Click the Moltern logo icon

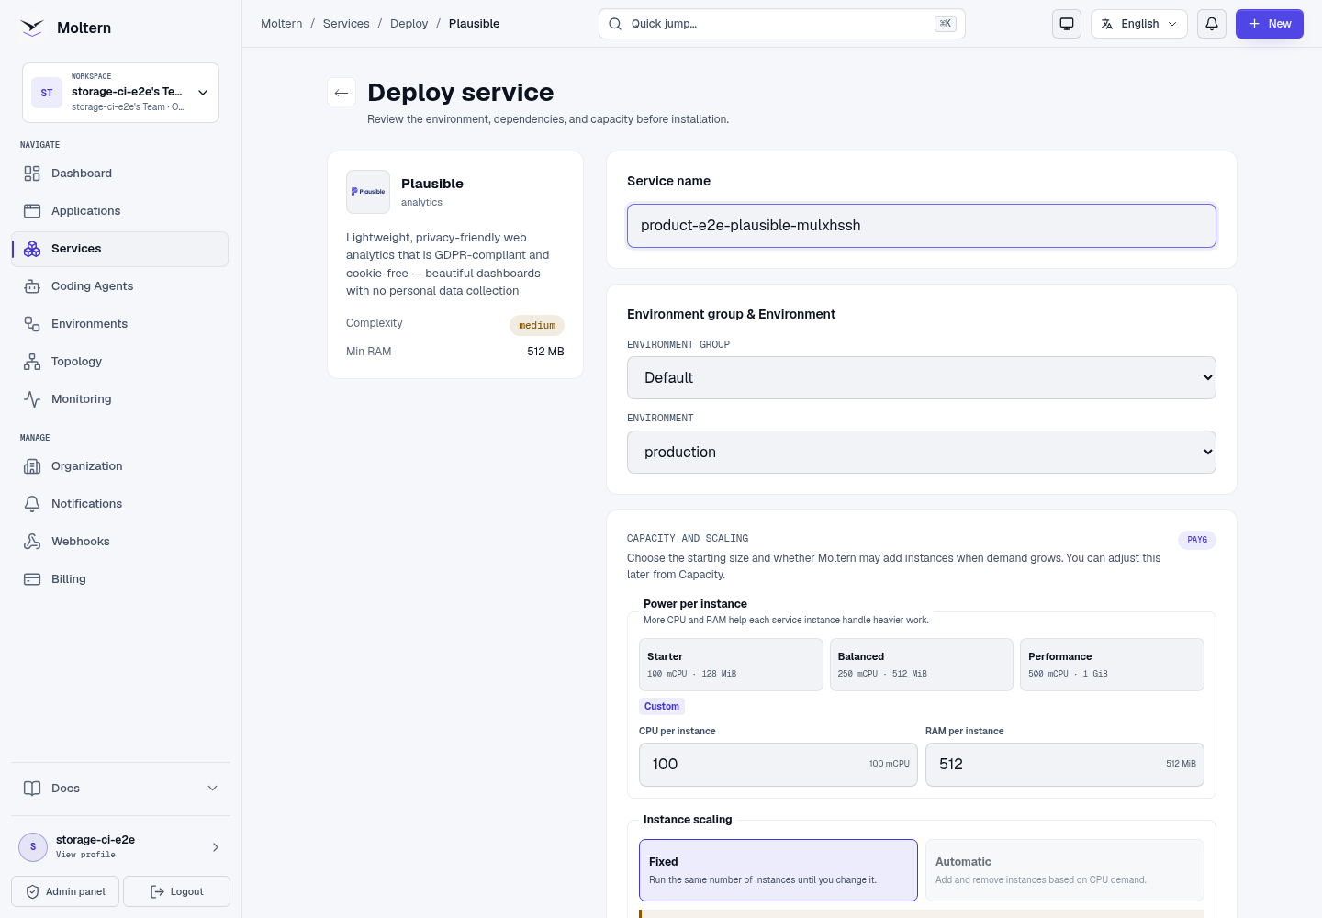pyautogui.click(x=32, y=28)
